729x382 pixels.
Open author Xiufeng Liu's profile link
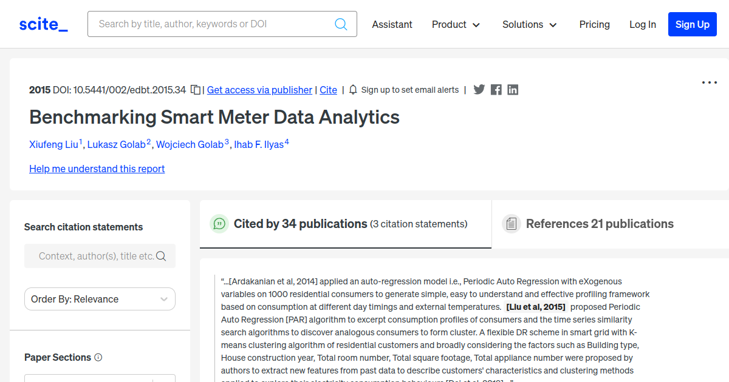(53, 144)
